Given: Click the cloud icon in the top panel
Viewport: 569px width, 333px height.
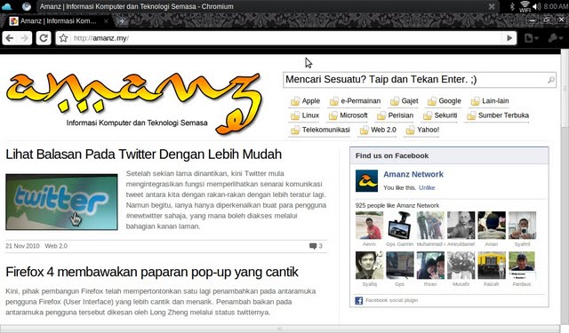Looking at the screenshot, I should click(7, 6).
